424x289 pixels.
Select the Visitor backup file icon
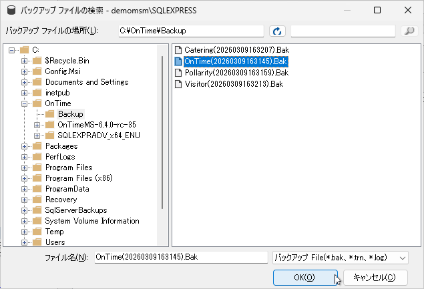click(178, 83)
